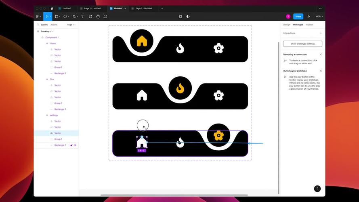Add an interaction with the plus icon
The width and height of the screenshot is (359, 202).
(321, 33)
